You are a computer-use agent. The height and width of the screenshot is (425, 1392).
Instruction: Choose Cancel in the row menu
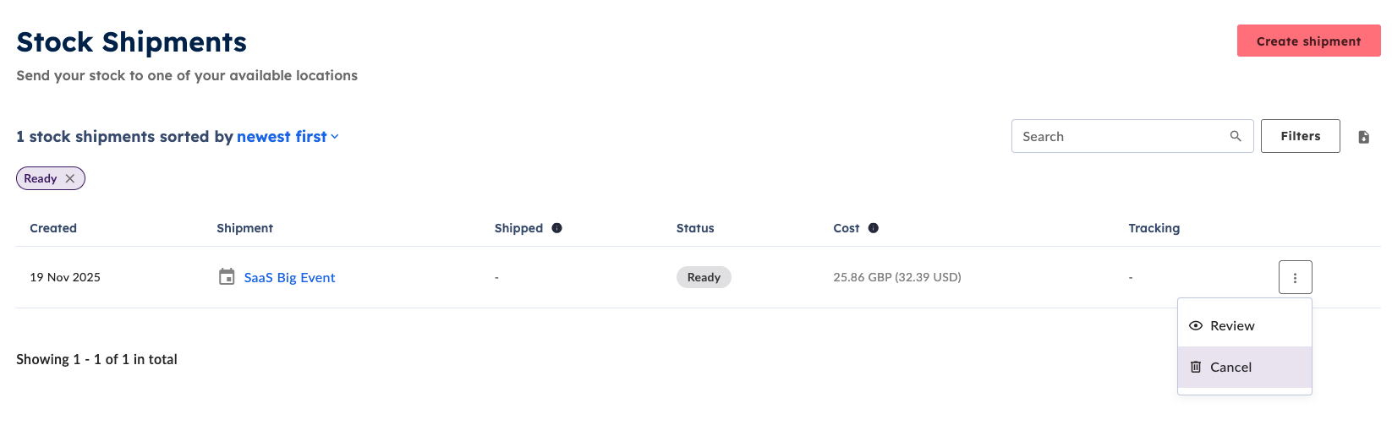pos(1230,367)
